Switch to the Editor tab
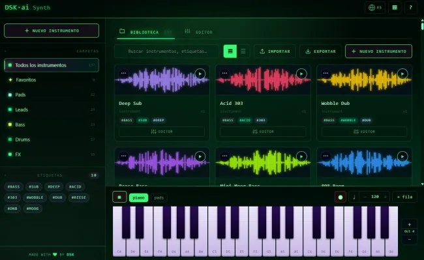The width and height of the screenshot is (424, 260). (198, 32)
